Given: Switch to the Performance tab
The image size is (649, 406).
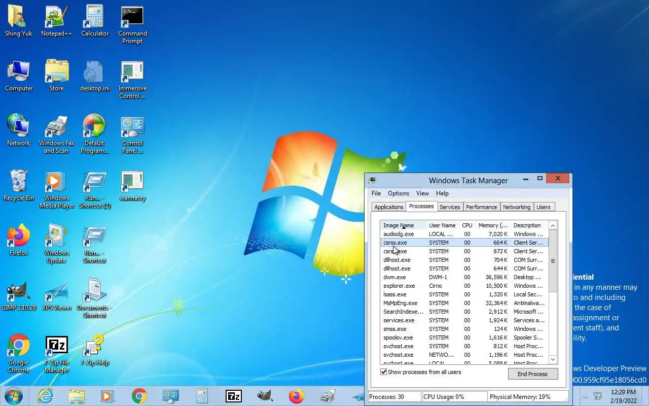Looking at the screenshot, I should point(481,207).
